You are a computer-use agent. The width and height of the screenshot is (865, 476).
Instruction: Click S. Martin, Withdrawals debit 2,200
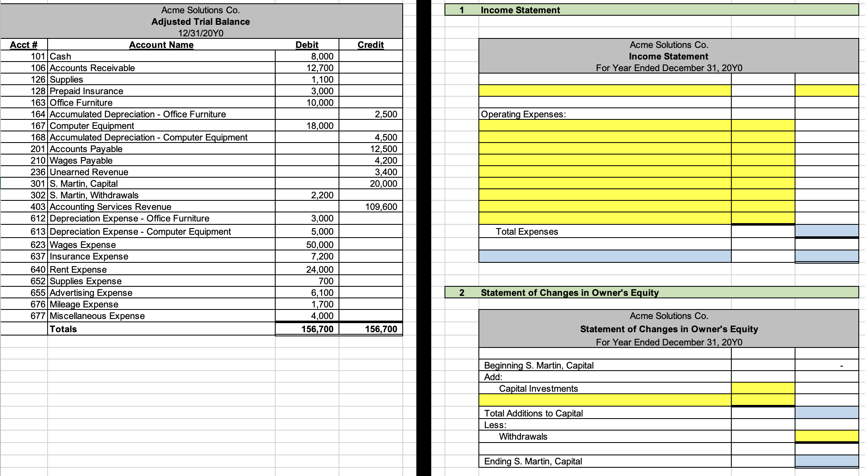click(307, 195)
